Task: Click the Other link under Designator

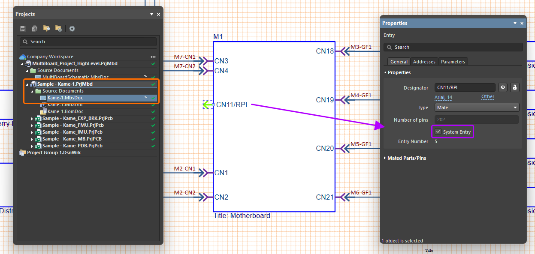Action: [487, 97]
